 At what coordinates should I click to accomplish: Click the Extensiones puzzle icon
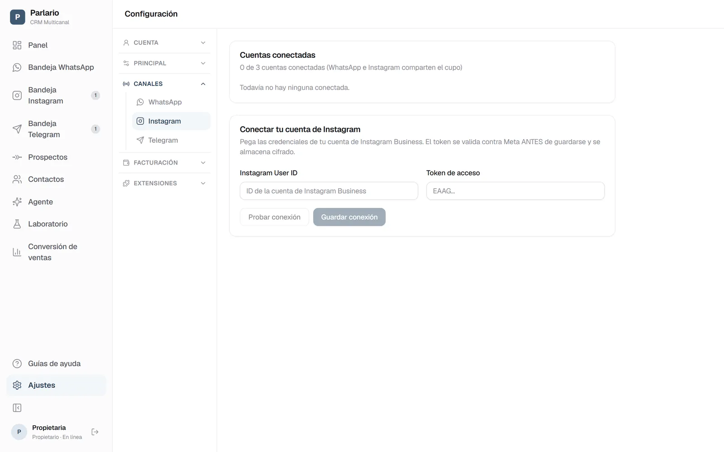click(126, 184)
